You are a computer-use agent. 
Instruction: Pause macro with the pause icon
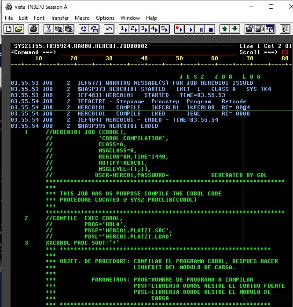pyautogui.click(x=200, y=29)
